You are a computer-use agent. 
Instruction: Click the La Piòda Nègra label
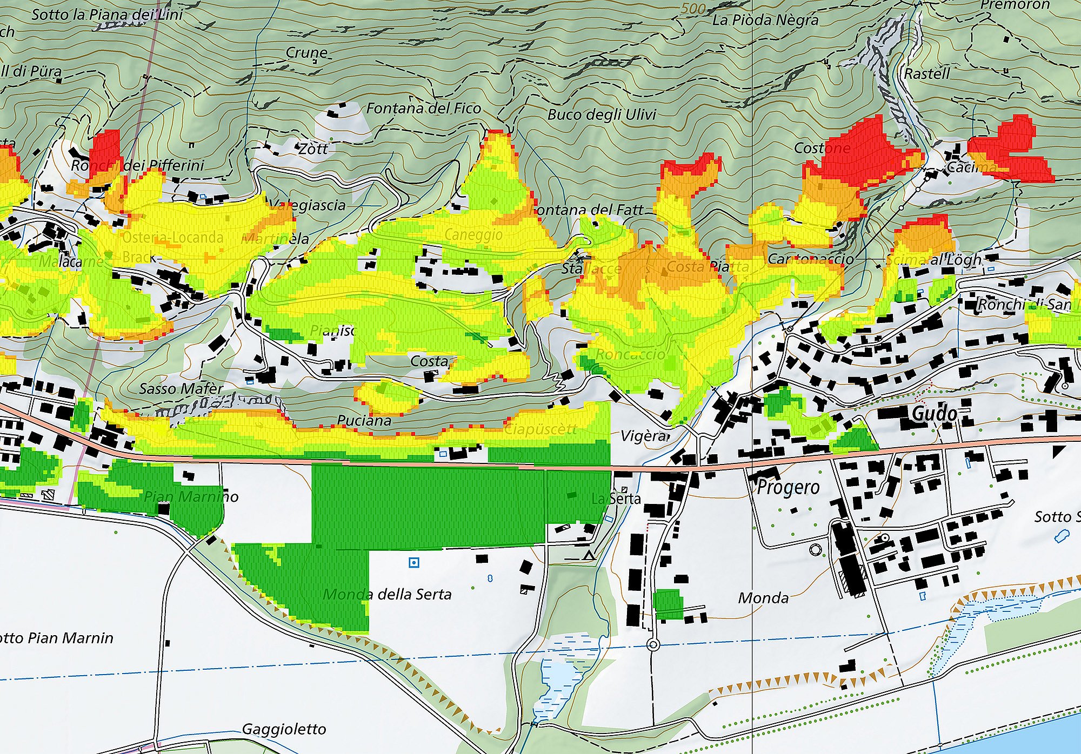click(765, 21)
